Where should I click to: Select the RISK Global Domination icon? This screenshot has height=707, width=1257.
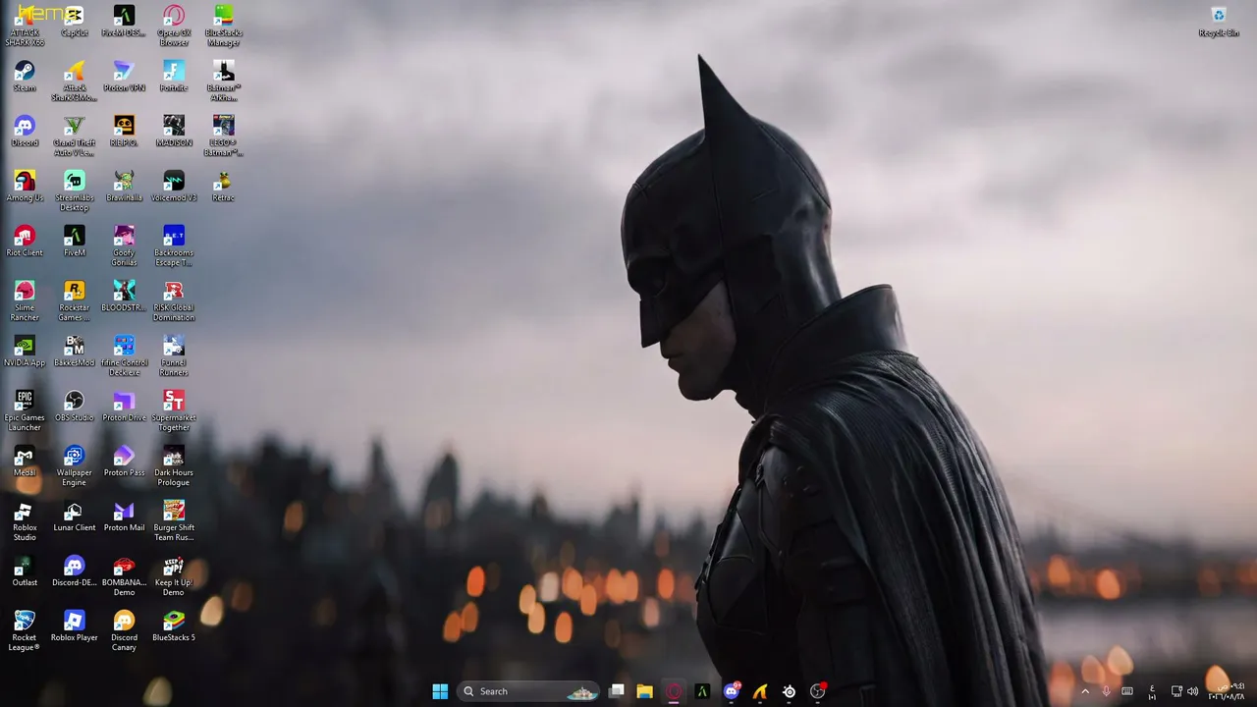click(x=174, y=301)
